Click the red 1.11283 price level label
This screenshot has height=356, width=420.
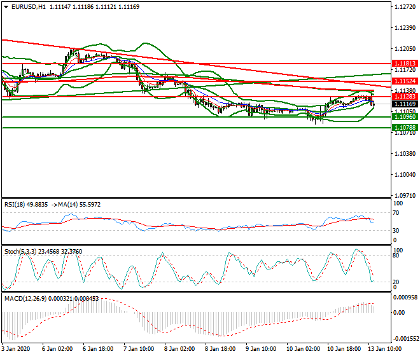tap(405, 97)
